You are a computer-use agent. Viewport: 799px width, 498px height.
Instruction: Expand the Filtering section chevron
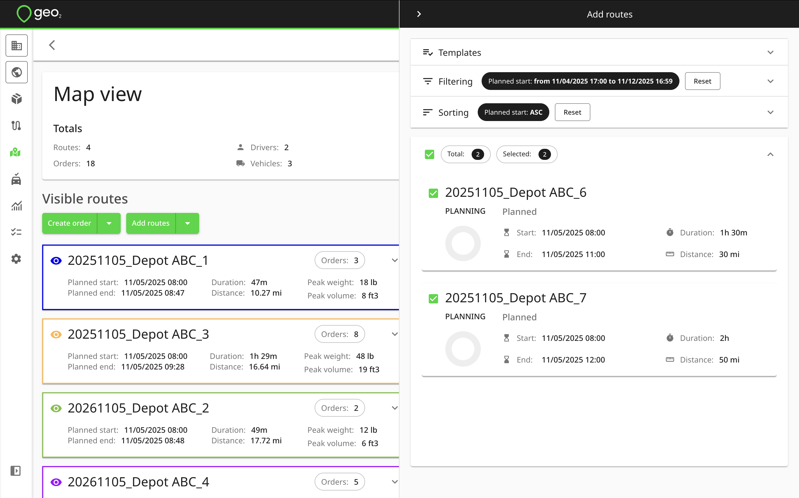click(770, 81)
